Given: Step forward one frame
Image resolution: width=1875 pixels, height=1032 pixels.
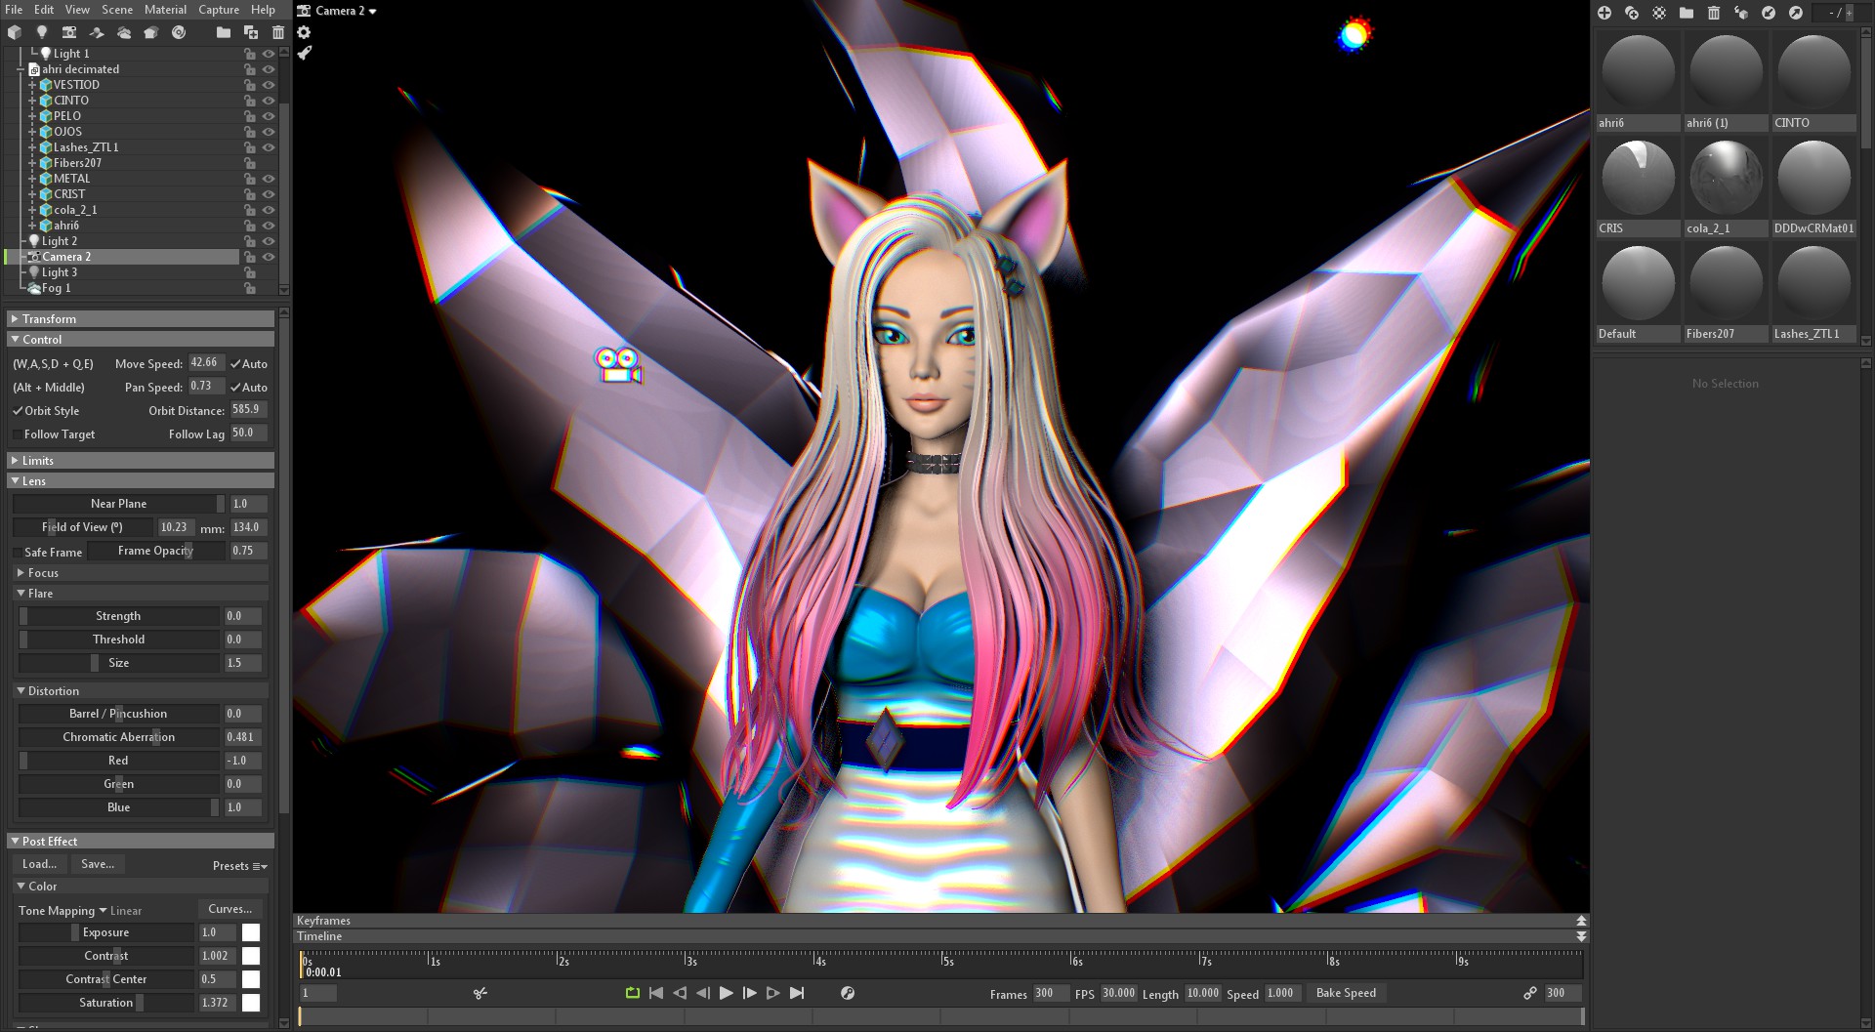Looking at the screenshot, I should 750,993.
